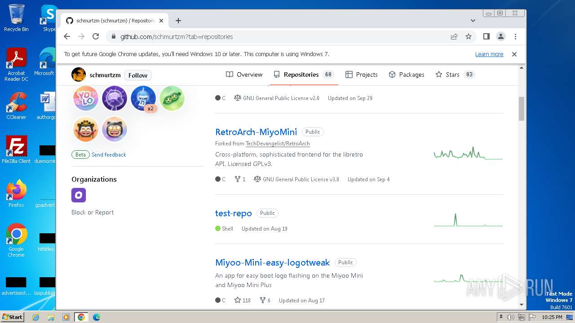
Task: Open the Packages tab
Action: [407, 74]
